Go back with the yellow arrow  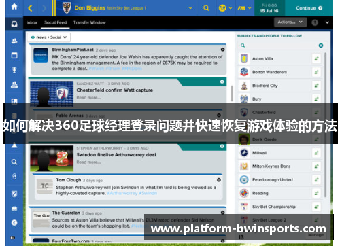[30, 8]
